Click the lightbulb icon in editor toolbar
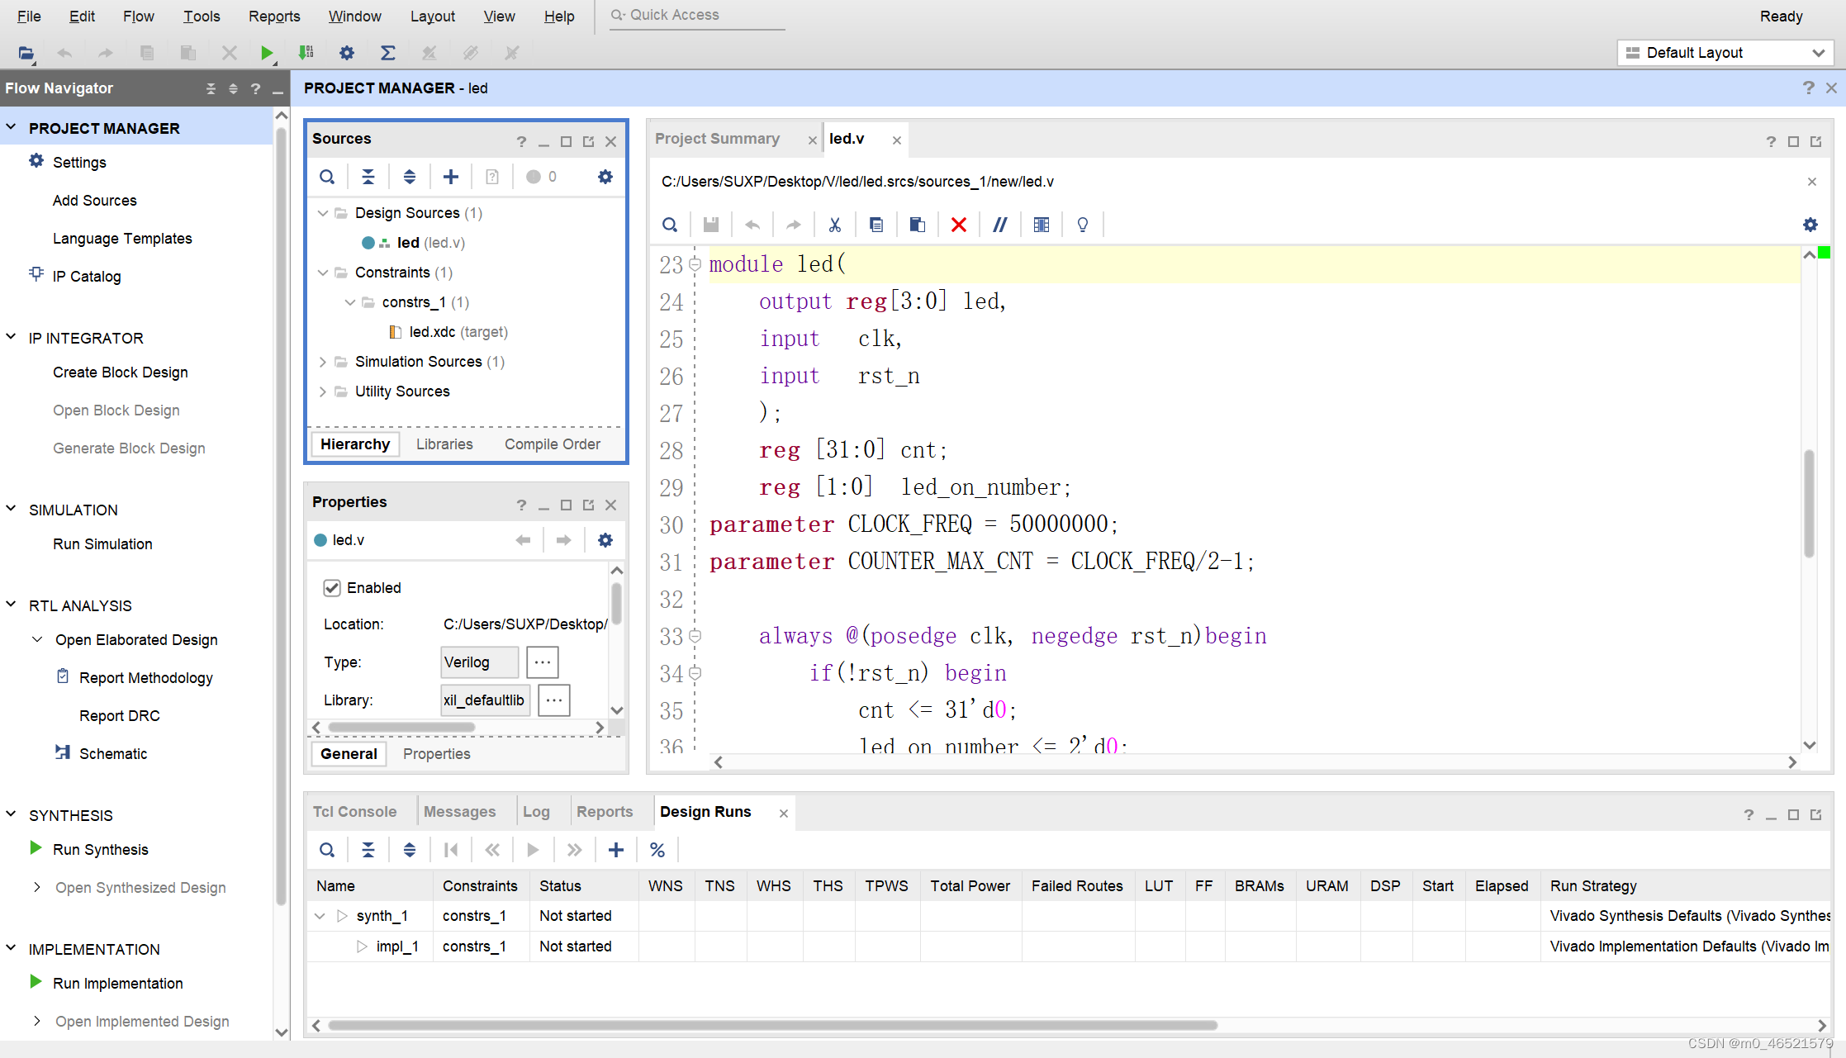 coord(1082,225)
